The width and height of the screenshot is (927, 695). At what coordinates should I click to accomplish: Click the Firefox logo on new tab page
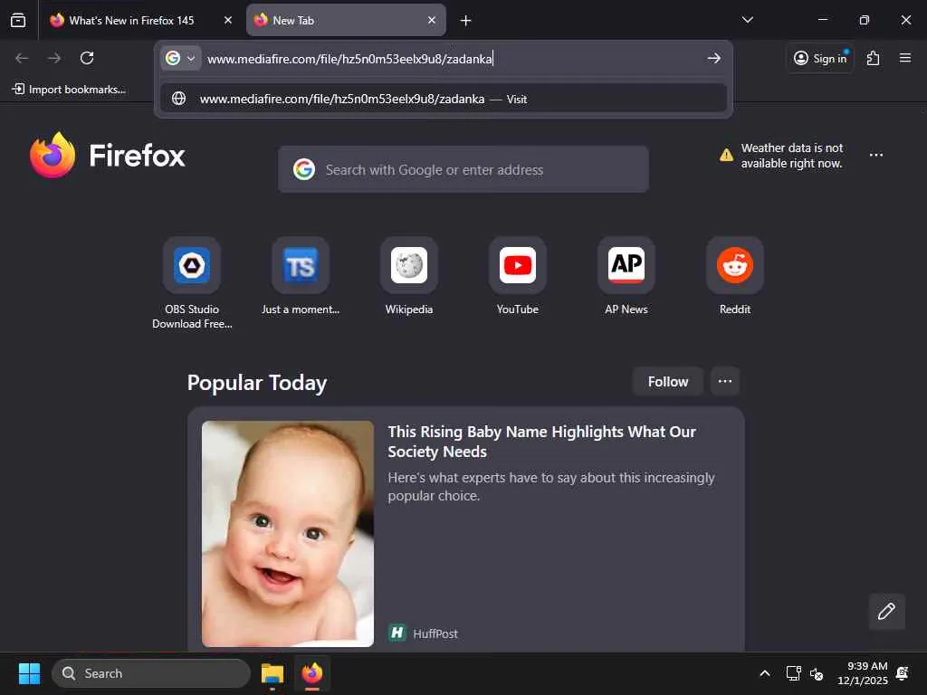click(107, 156)
